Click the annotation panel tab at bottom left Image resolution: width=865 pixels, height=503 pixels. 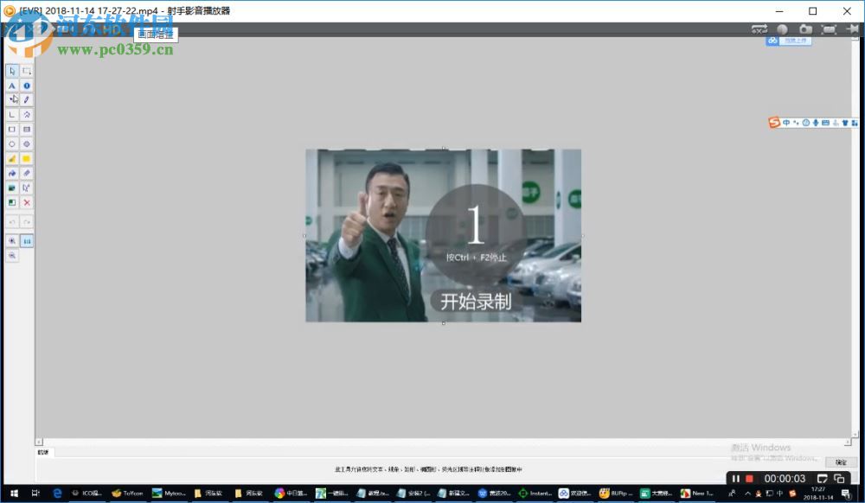pos(42,452)
